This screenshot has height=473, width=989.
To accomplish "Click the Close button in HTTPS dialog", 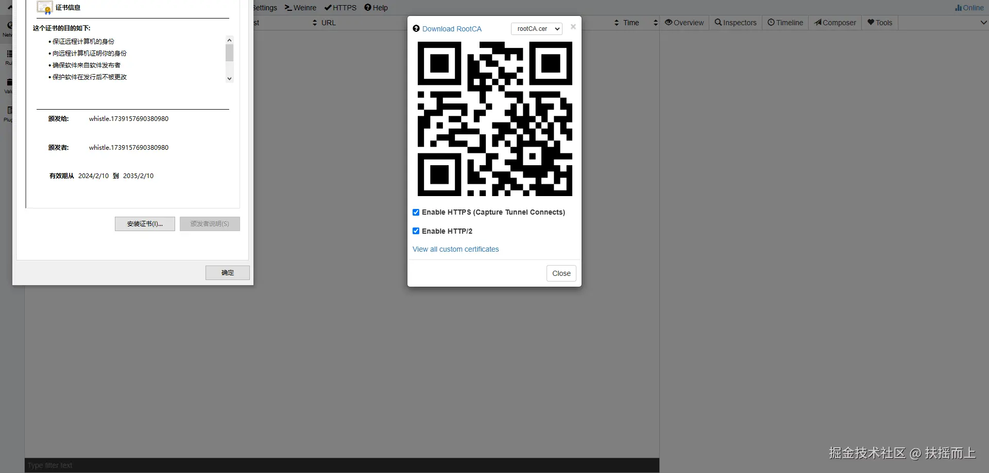I will (x=561, y=273).
